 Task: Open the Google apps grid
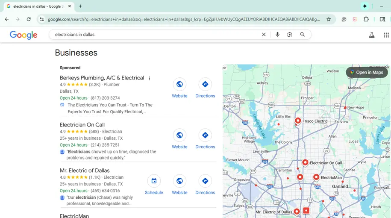[x=386, y=35]
